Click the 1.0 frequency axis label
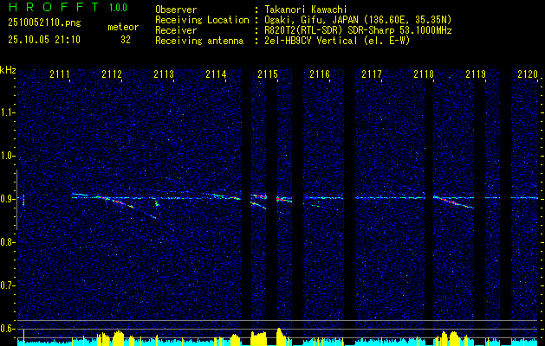The image size is (545, 346). 7,156
